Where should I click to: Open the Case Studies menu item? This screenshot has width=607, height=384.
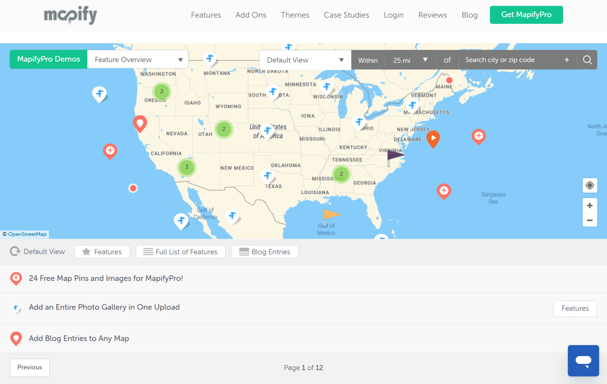pyautogui.click(x=346, y=15)
